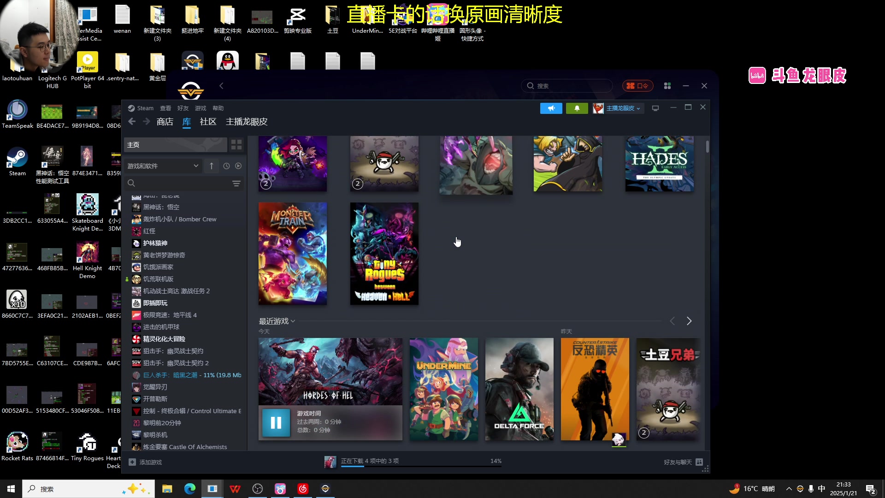The width and height of the screenshot is (885, 498).
Task: Sort library list with up-arrow icon
Action: [211, 166]
